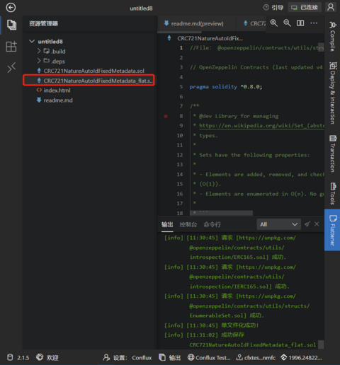This screenshot has width=340, height=365.
Task: Click the output panel scrollbar thumb
Action: click(x=321, y=344)
